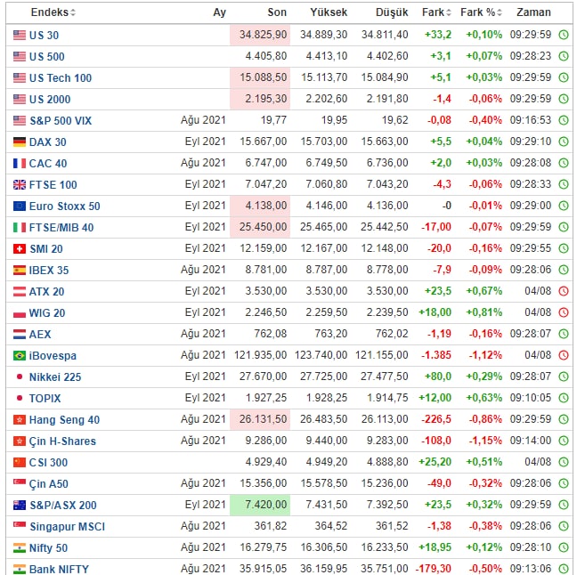Click the green clock icon in S&P 500 VIX row
Screen dimensions: 577x575
tap(564, 120)
